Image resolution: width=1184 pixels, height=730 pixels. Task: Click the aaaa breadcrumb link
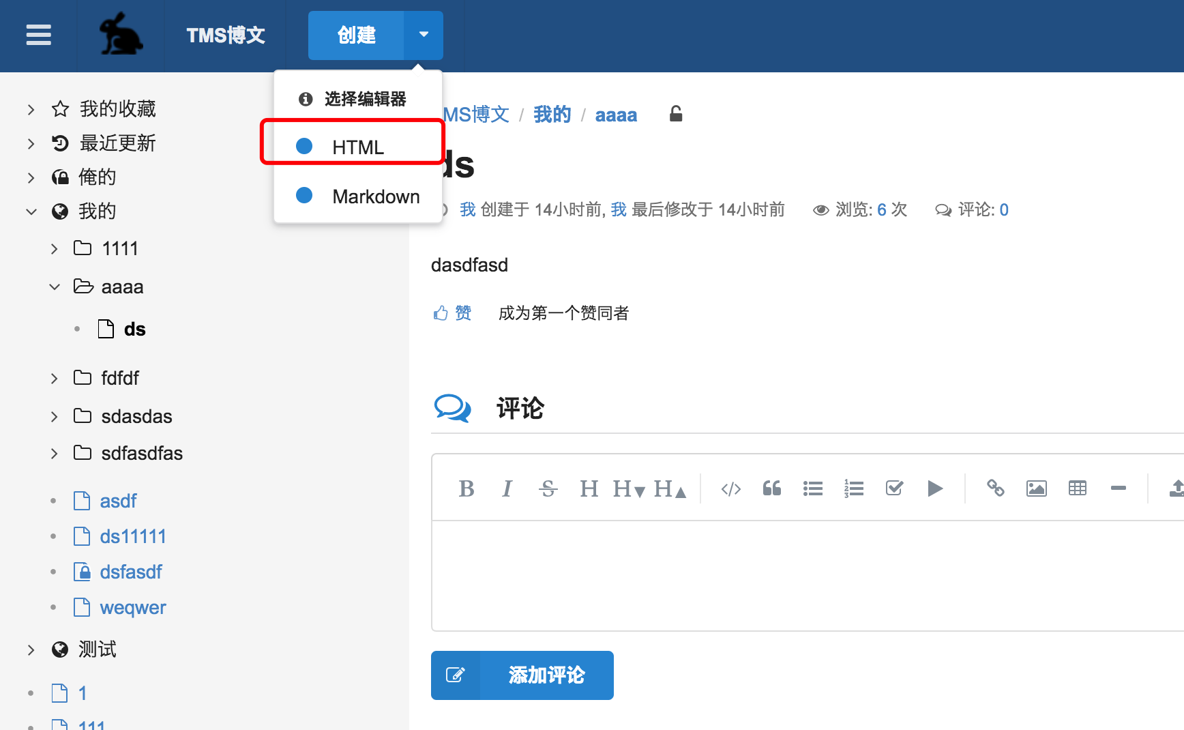click(x=616, y=115)
